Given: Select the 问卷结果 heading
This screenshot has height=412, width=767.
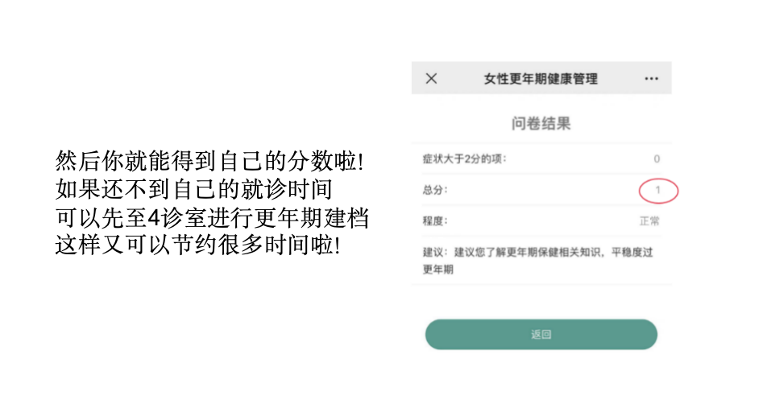Looking at the screenshot, I should [541, 123].
